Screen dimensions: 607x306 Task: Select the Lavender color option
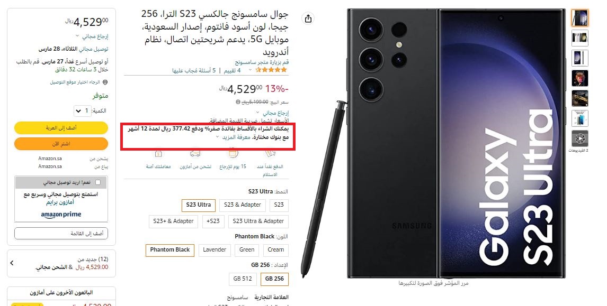[215, 250]
